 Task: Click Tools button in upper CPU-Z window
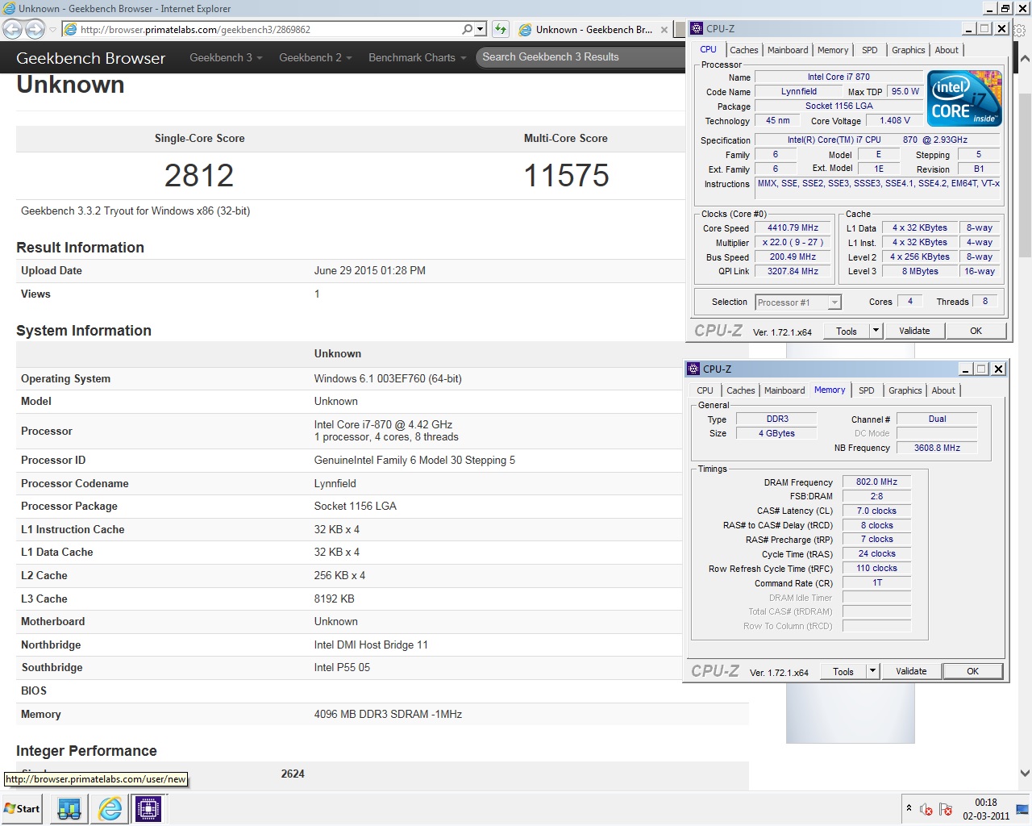[x=847, y=331]
